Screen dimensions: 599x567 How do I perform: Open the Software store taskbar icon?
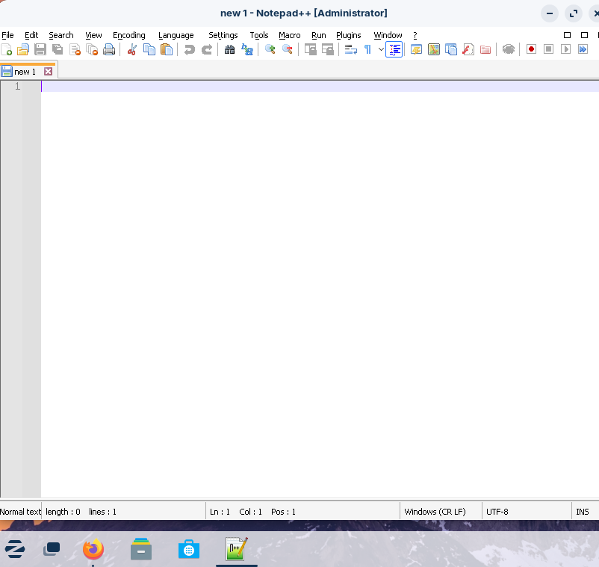click(x=189, y=549)
